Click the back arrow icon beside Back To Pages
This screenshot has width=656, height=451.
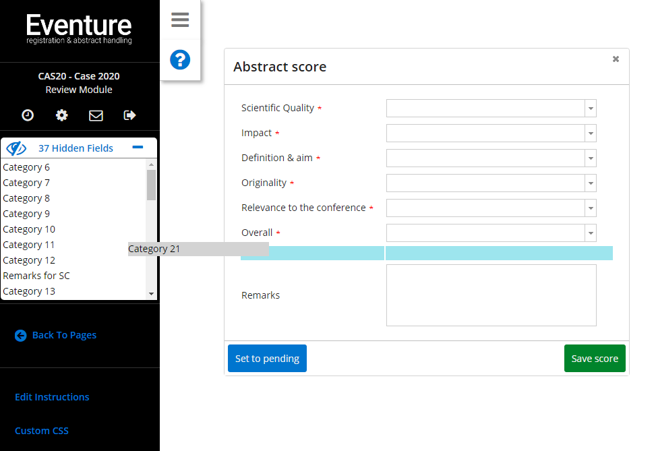pyautogui.click(x=21, y=335)
